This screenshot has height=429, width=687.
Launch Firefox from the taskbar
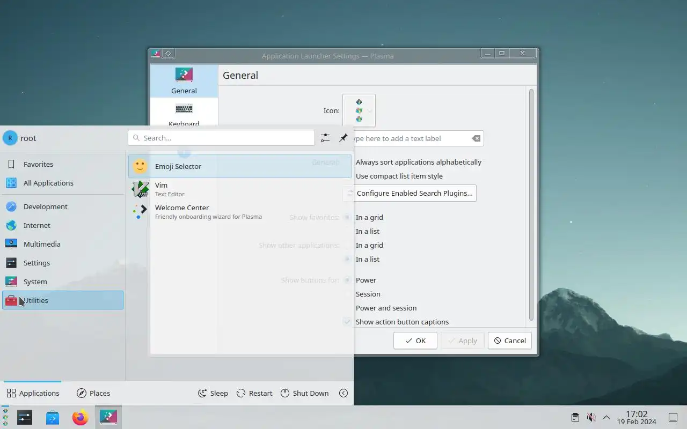[x=81, y=417]
